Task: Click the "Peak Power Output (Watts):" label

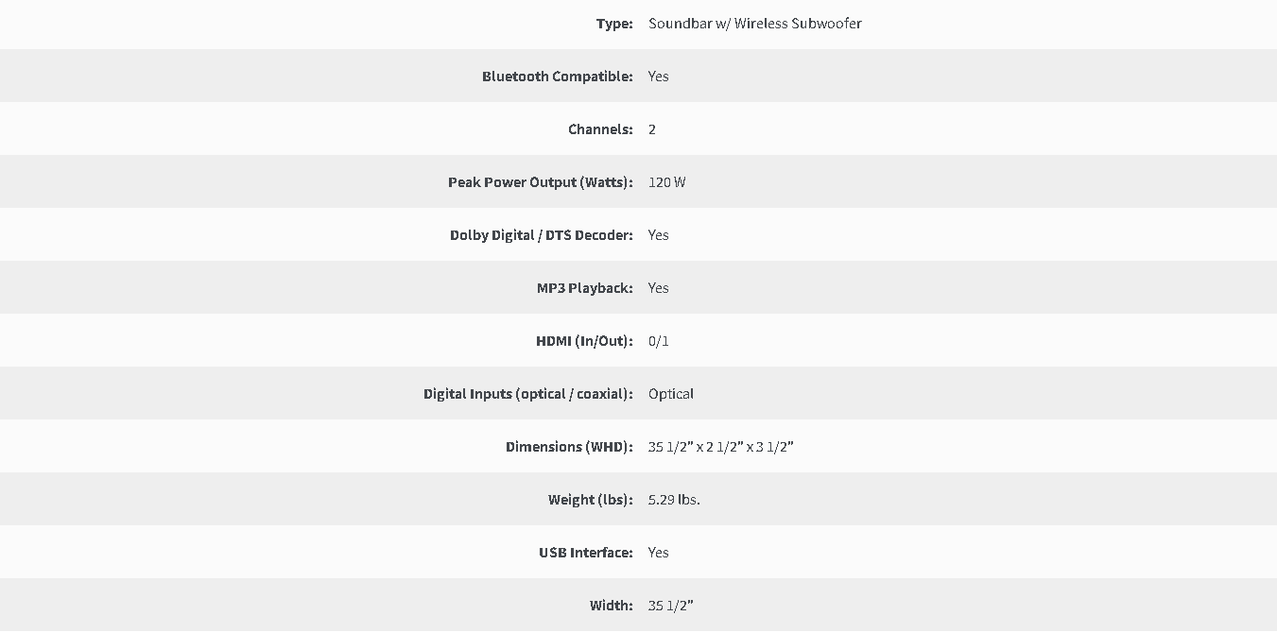Action: click(541, 182)
